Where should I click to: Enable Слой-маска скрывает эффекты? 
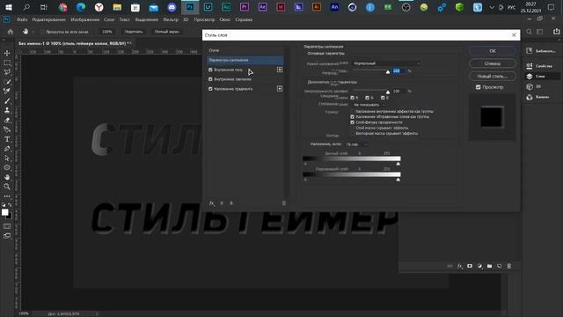(352, 128)
